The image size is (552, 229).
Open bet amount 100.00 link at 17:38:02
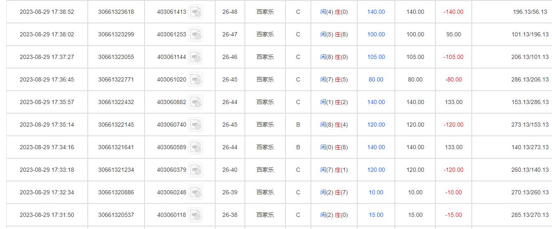pyautogui.click(x=376, y=35)
